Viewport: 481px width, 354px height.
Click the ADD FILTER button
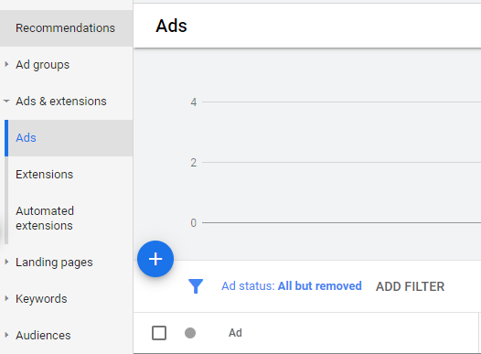point(411,286)
